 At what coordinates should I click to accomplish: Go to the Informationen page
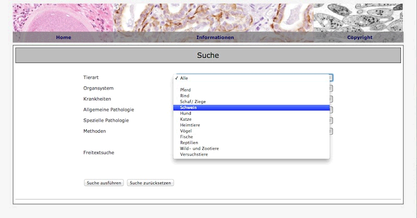coord(215,37)
